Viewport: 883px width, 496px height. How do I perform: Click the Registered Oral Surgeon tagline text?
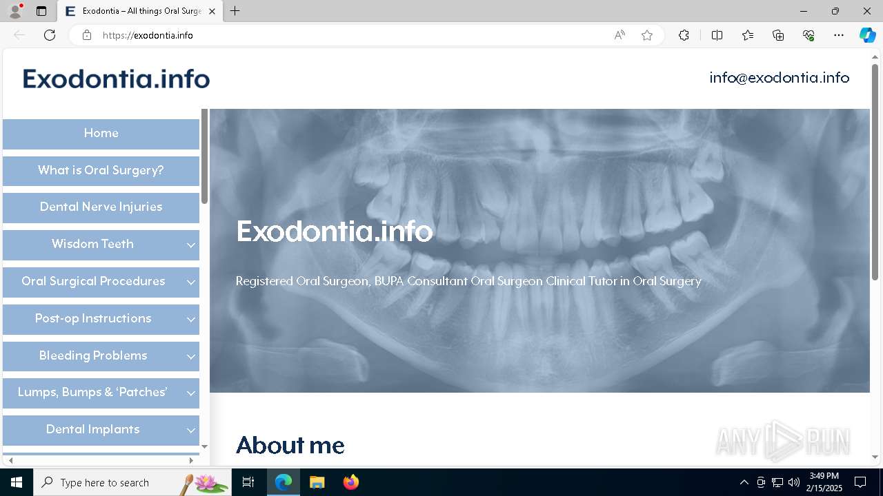coord(468,281)
